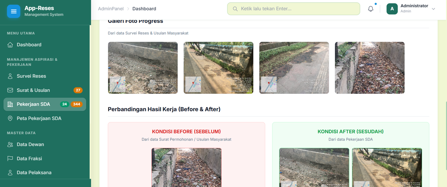Click 'Dari data Surat Permohonan' caption
This screenshot has height=187, width=447.
[x=186, y=139]
